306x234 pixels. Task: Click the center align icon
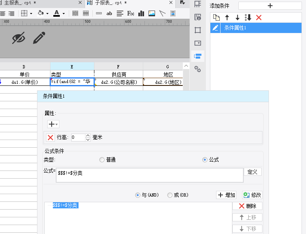click(x=2, y=13)
